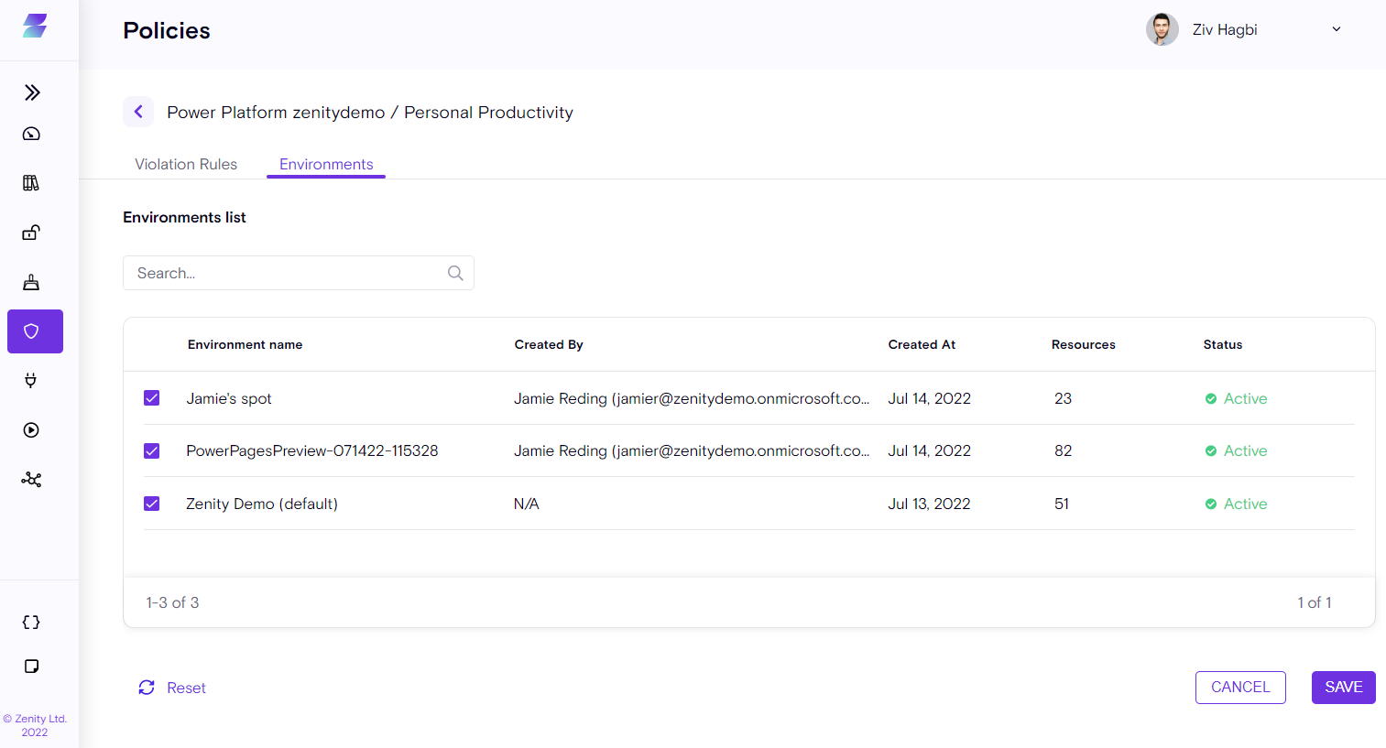Deselect the Zenity Demo (default) checkbox
The height and width of the screenshot is (748, 1386).
[x=152, y=504]
